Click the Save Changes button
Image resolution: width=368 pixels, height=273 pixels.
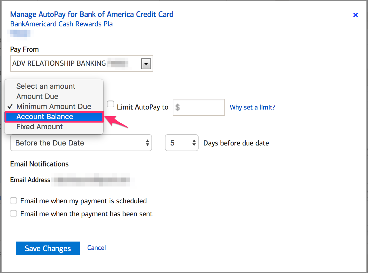coord(48,248)
